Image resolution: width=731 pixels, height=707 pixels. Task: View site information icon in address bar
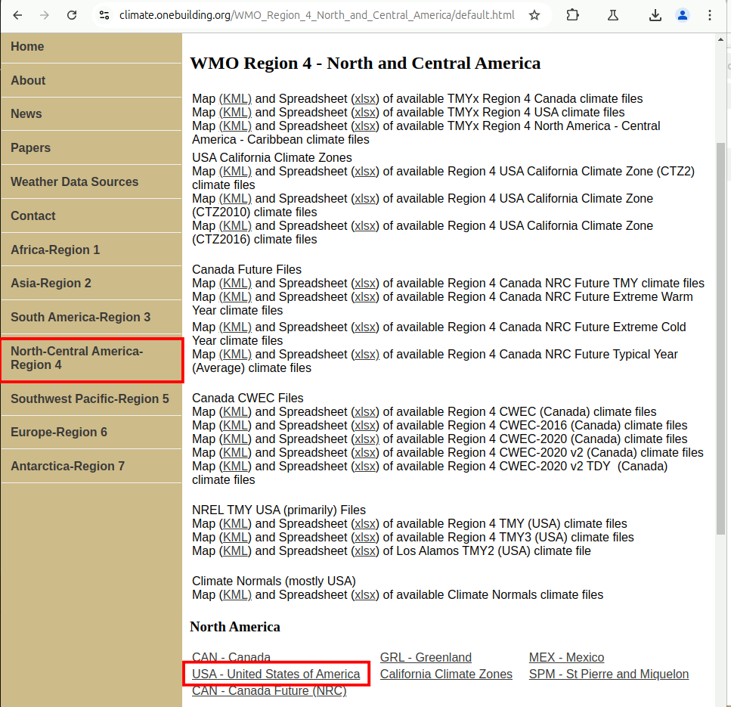point(104,15)
